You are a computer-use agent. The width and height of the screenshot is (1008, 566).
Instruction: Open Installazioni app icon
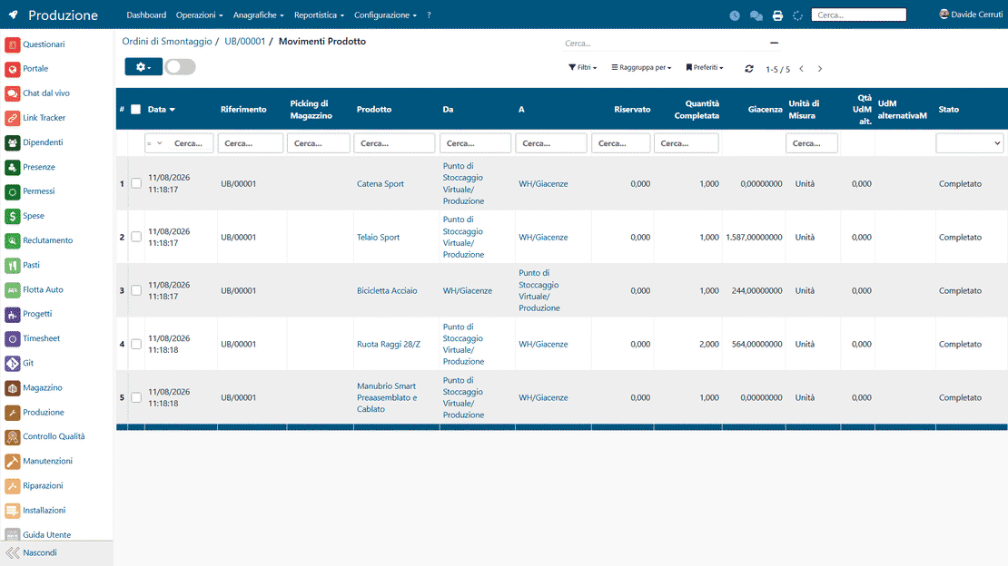pos(12,510)
